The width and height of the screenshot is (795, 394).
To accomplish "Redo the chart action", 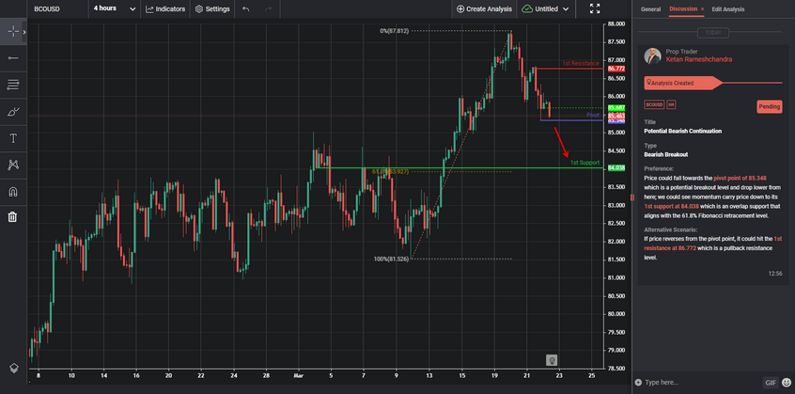I will coord(268,9).
